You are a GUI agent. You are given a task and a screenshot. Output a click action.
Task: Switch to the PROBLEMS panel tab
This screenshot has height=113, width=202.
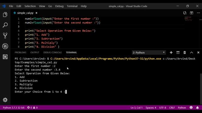pos(20,52)
